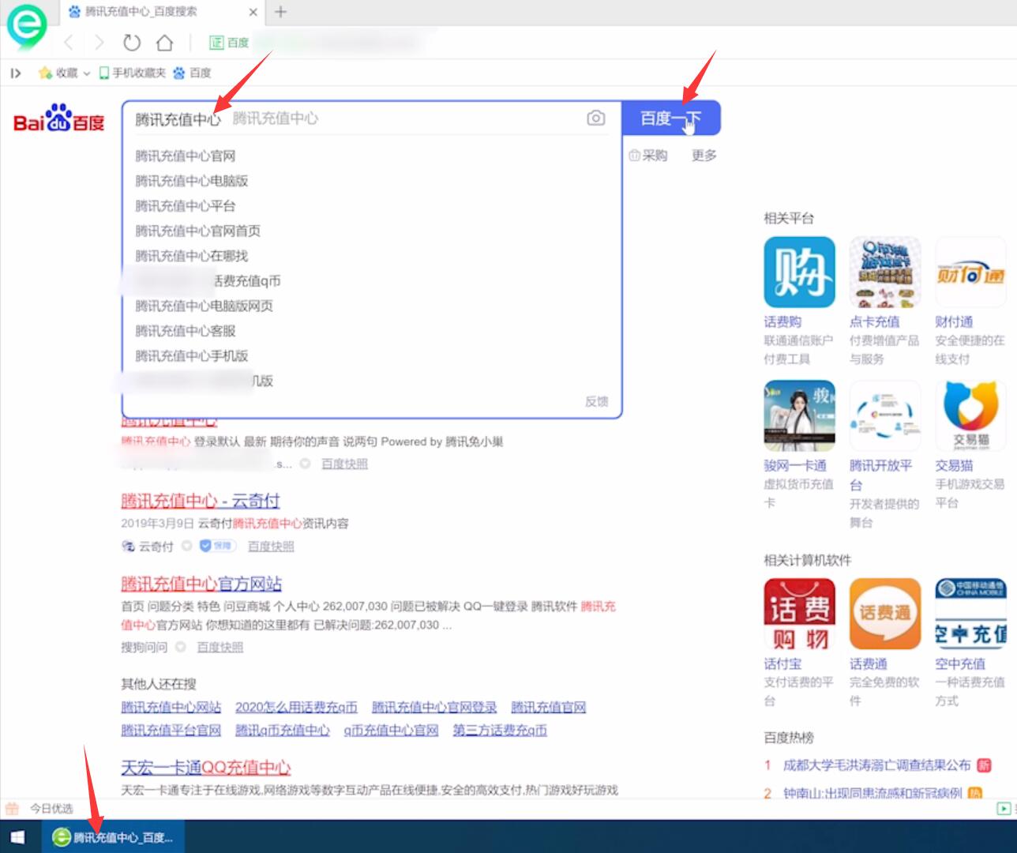Click related search 腾讯充值中心网站

pyautogui.click(x=171, y=707)
